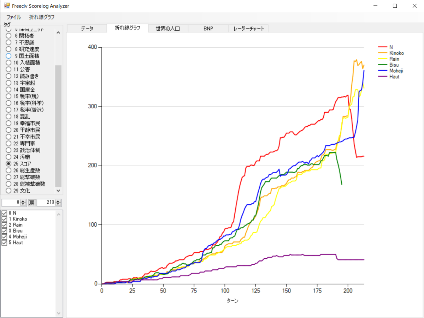Click the blue Moheji legend swatch
Screen dimensions: 424x318
(x=383, y=71)
